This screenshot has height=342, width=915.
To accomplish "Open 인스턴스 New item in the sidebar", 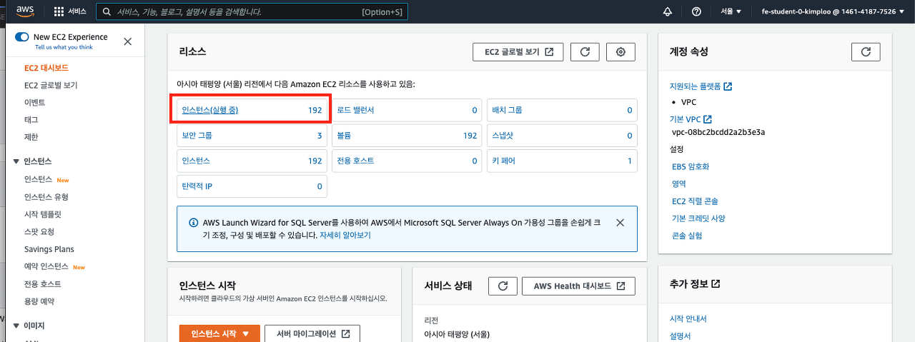I will (x=39, y=179).
